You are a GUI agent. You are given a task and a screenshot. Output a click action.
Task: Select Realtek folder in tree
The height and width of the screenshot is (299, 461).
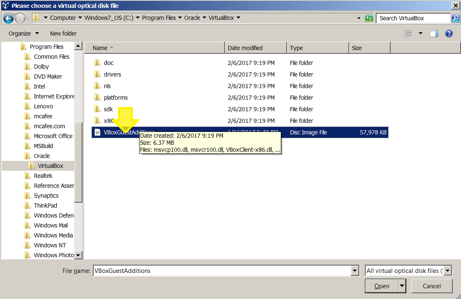tap(43, 176)
